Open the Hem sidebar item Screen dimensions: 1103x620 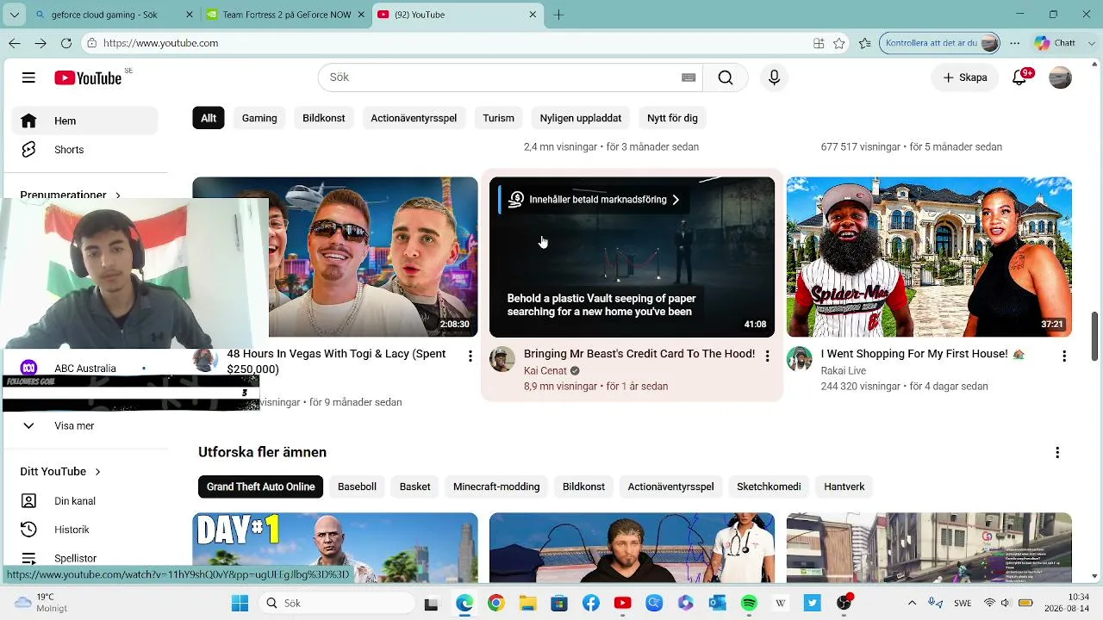point(84,121)
